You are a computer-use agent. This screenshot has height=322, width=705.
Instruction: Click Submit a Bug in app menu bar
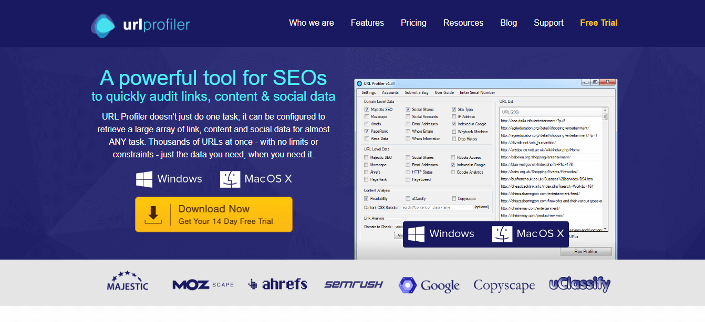coord(417,93)
